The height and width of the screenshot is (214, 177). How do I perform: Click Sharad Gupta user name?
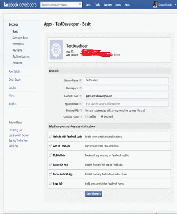[165, 5]
